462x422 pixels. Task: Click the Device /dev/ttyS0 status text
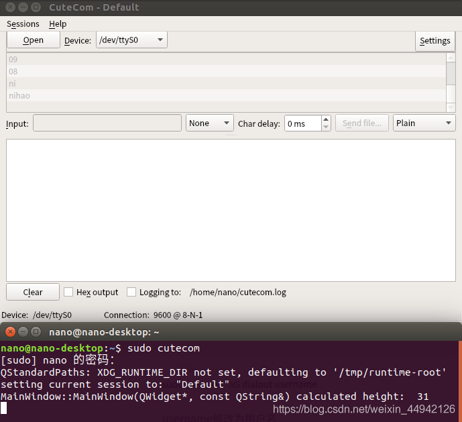pyautogui.click(x=36, y=315)
